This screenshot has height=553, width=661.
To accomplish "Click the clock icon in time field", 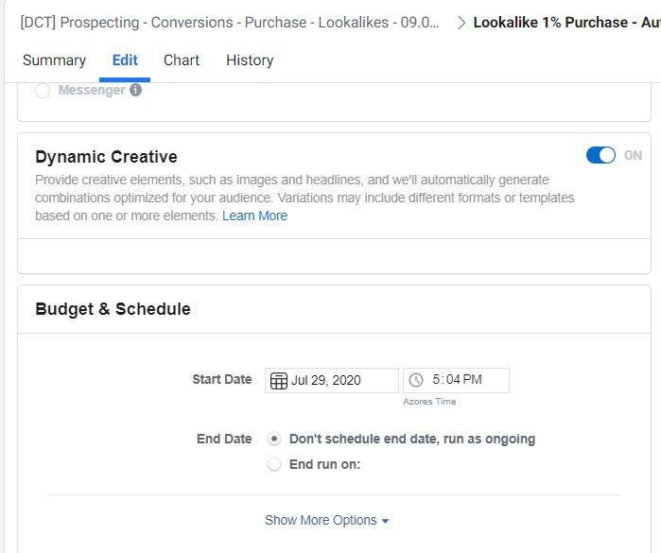I will [x=416, y=380].
